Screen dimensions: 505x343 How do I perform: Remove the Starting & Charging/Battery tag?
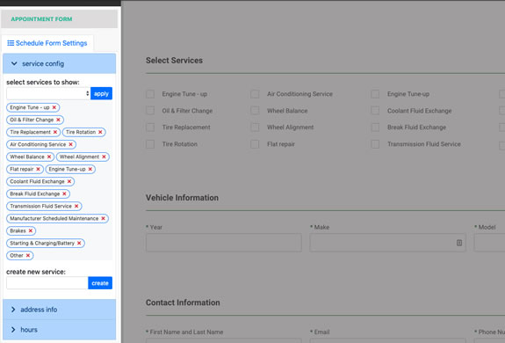79,243
